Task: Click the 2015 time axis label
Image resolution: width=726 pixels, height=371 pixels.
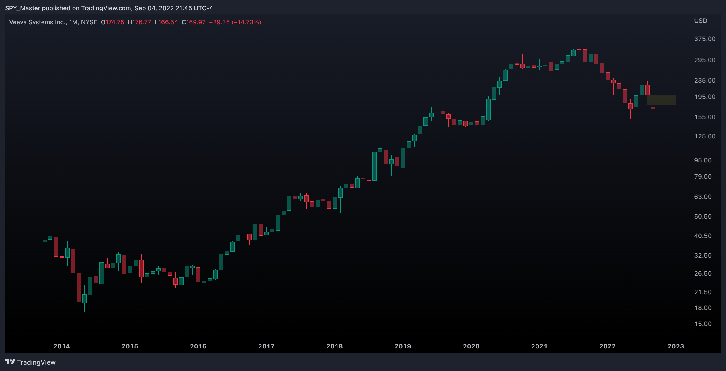Action: (130, 346)
